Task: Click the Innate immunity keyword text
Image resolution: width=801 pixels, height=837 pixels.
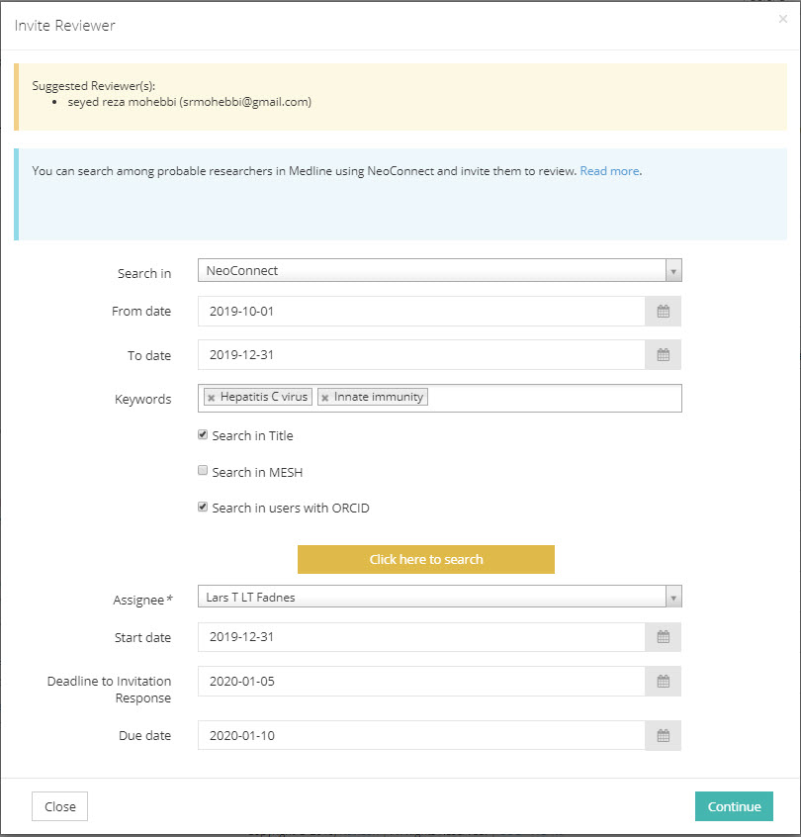Action: tap(379, 397)
